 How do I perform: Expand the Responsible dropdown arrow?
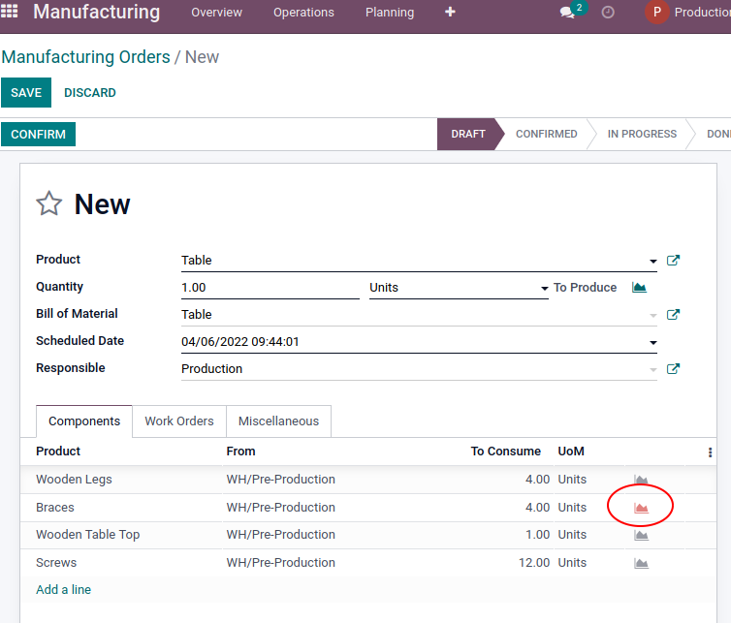[653, 370]
